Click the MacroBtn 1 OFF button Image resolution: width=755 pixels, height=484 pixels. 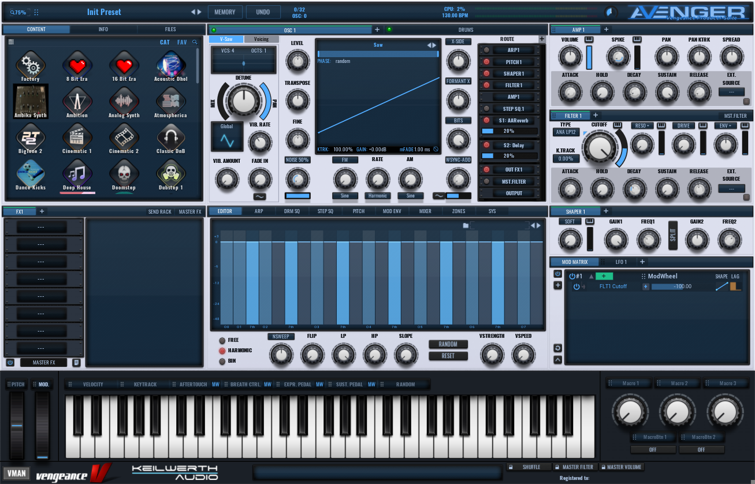coord(653,449)
